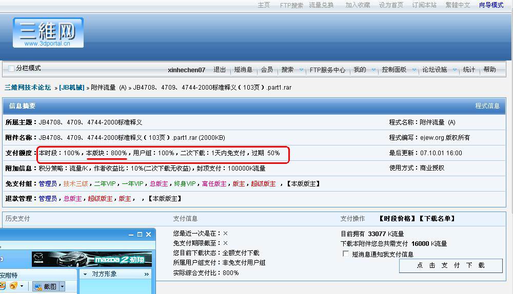Click 历史支付 column header
Viewport: 513px width, 294px height.
[x=17, y=219]
